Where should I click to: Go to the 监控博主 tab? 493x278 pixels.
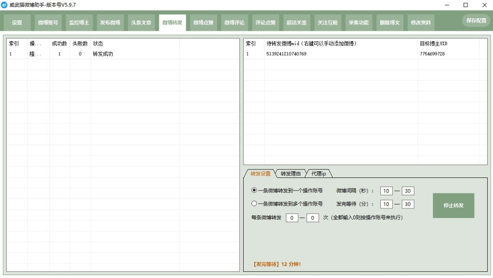79,23
